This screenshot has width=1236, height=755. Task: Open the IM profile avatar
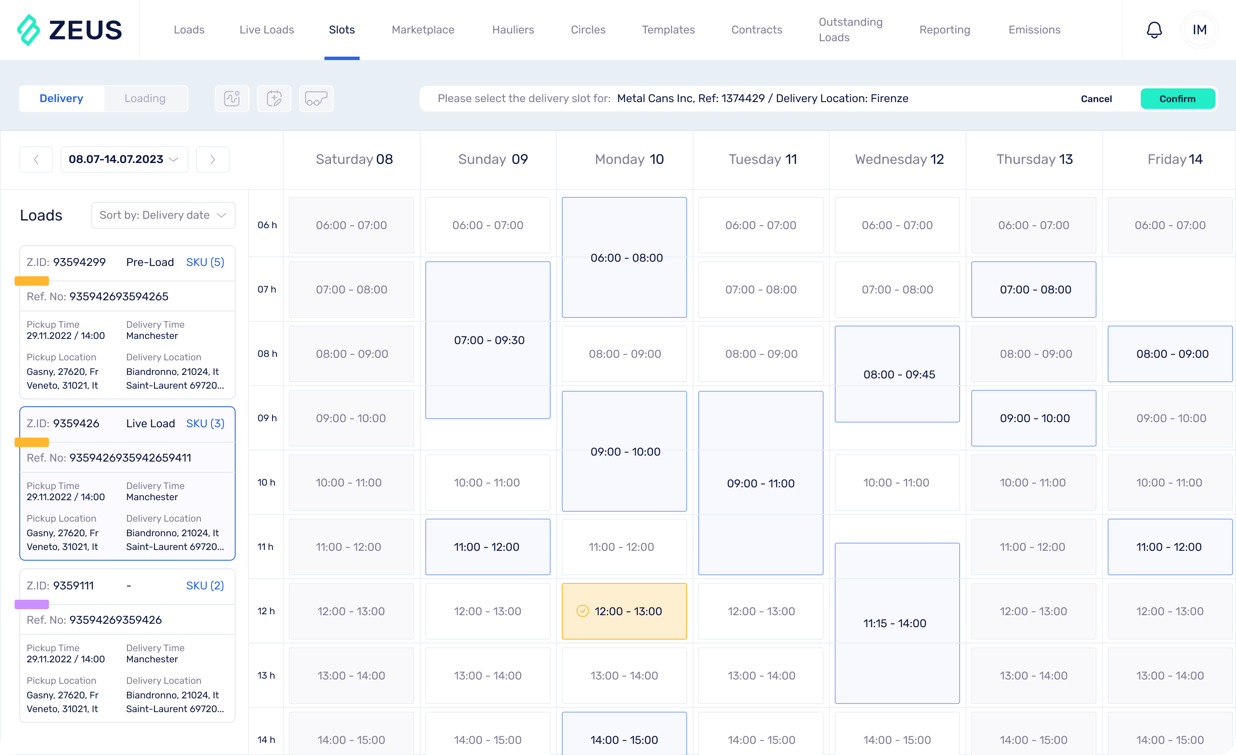pos(1200,30)
